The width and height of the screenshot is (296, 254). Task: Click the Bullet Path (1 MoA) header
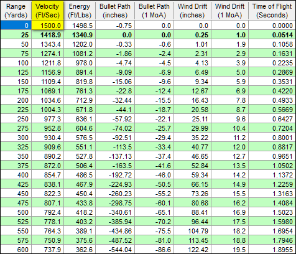[154, 11]
